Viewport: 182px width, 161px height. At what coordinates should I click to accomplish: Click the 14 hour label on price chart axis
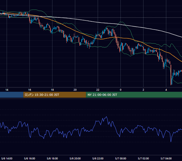(x=7, y=90)
